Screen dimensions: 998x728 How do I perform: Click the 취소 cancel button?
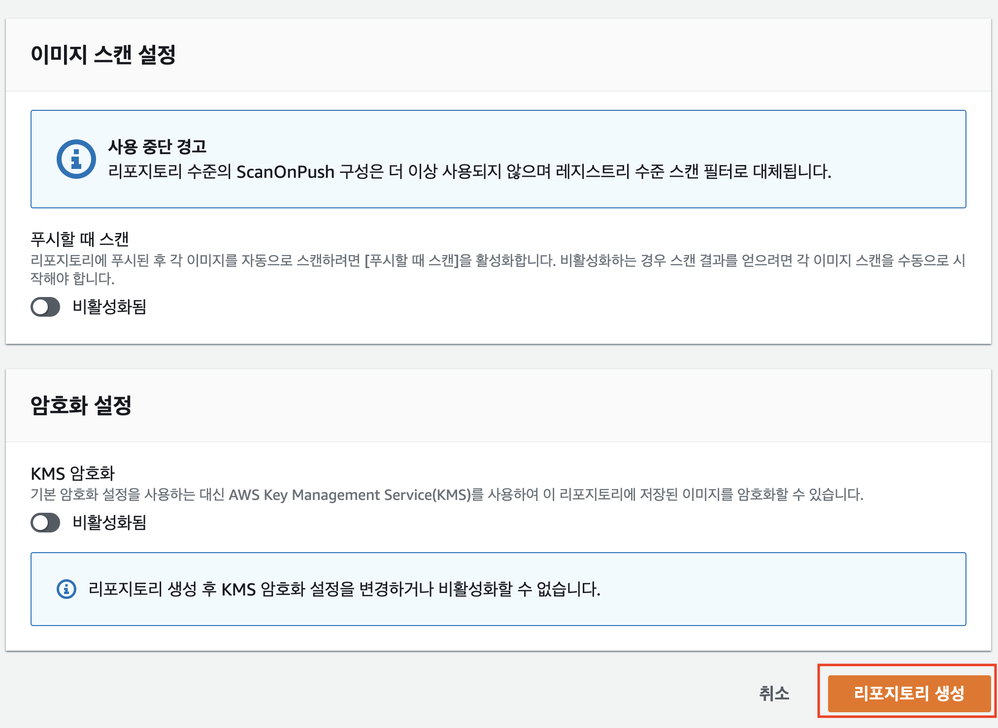774,694
